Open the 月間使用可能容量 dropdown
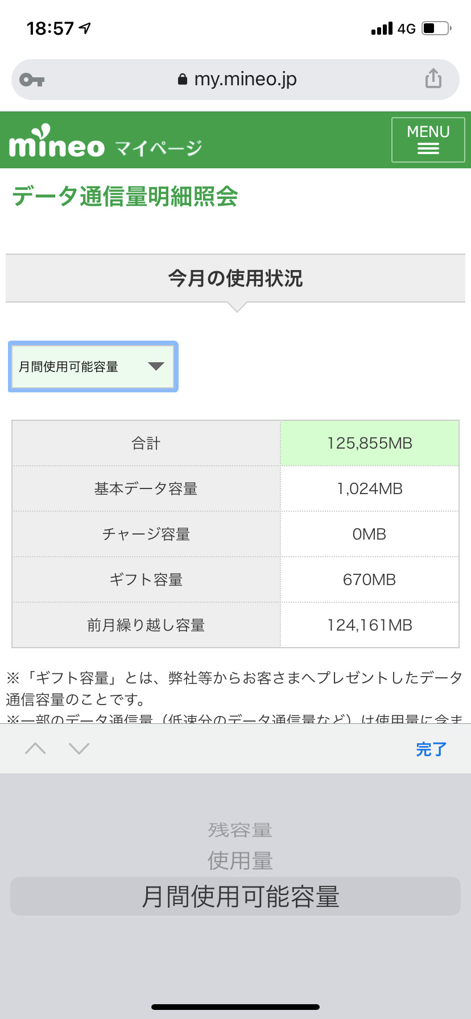Image resolution: width=471 pixels, height=1019 pixels. point(93,367)
